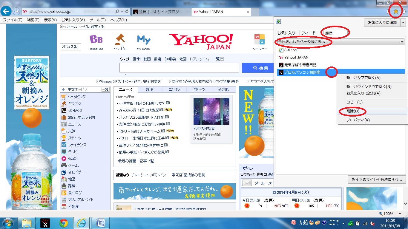Collapse the 主なサービス section arrow
The width and height of the screenshot is (408, 229).
[63, 89]
